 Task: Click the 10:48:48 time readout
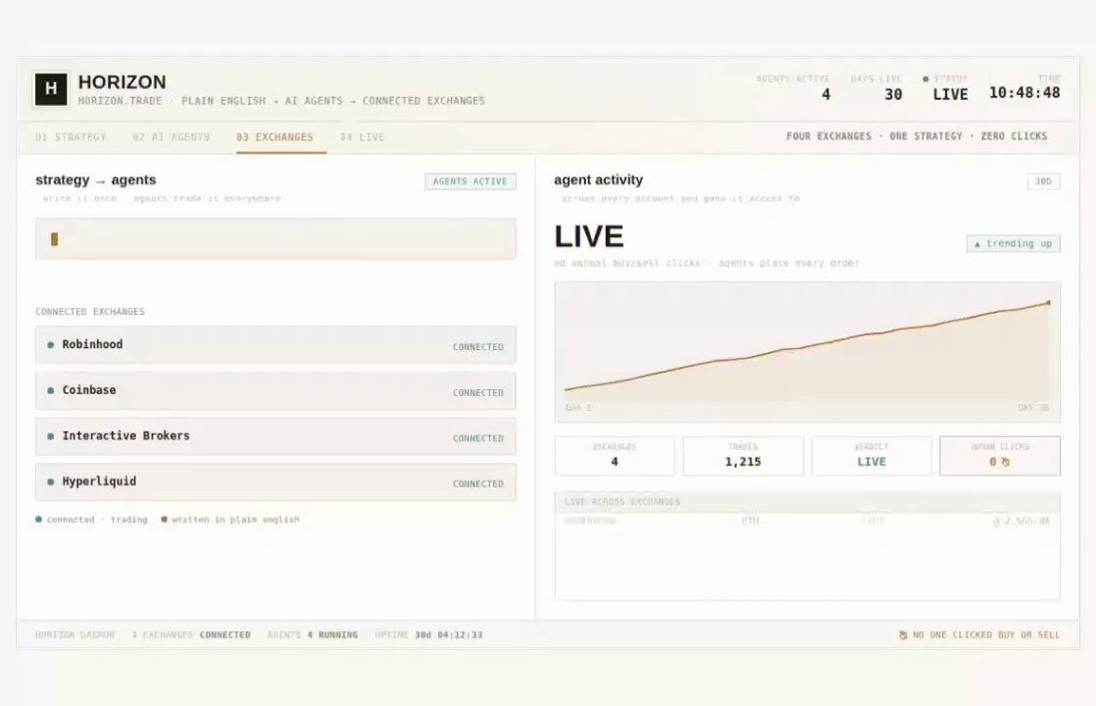[1024, 93]
